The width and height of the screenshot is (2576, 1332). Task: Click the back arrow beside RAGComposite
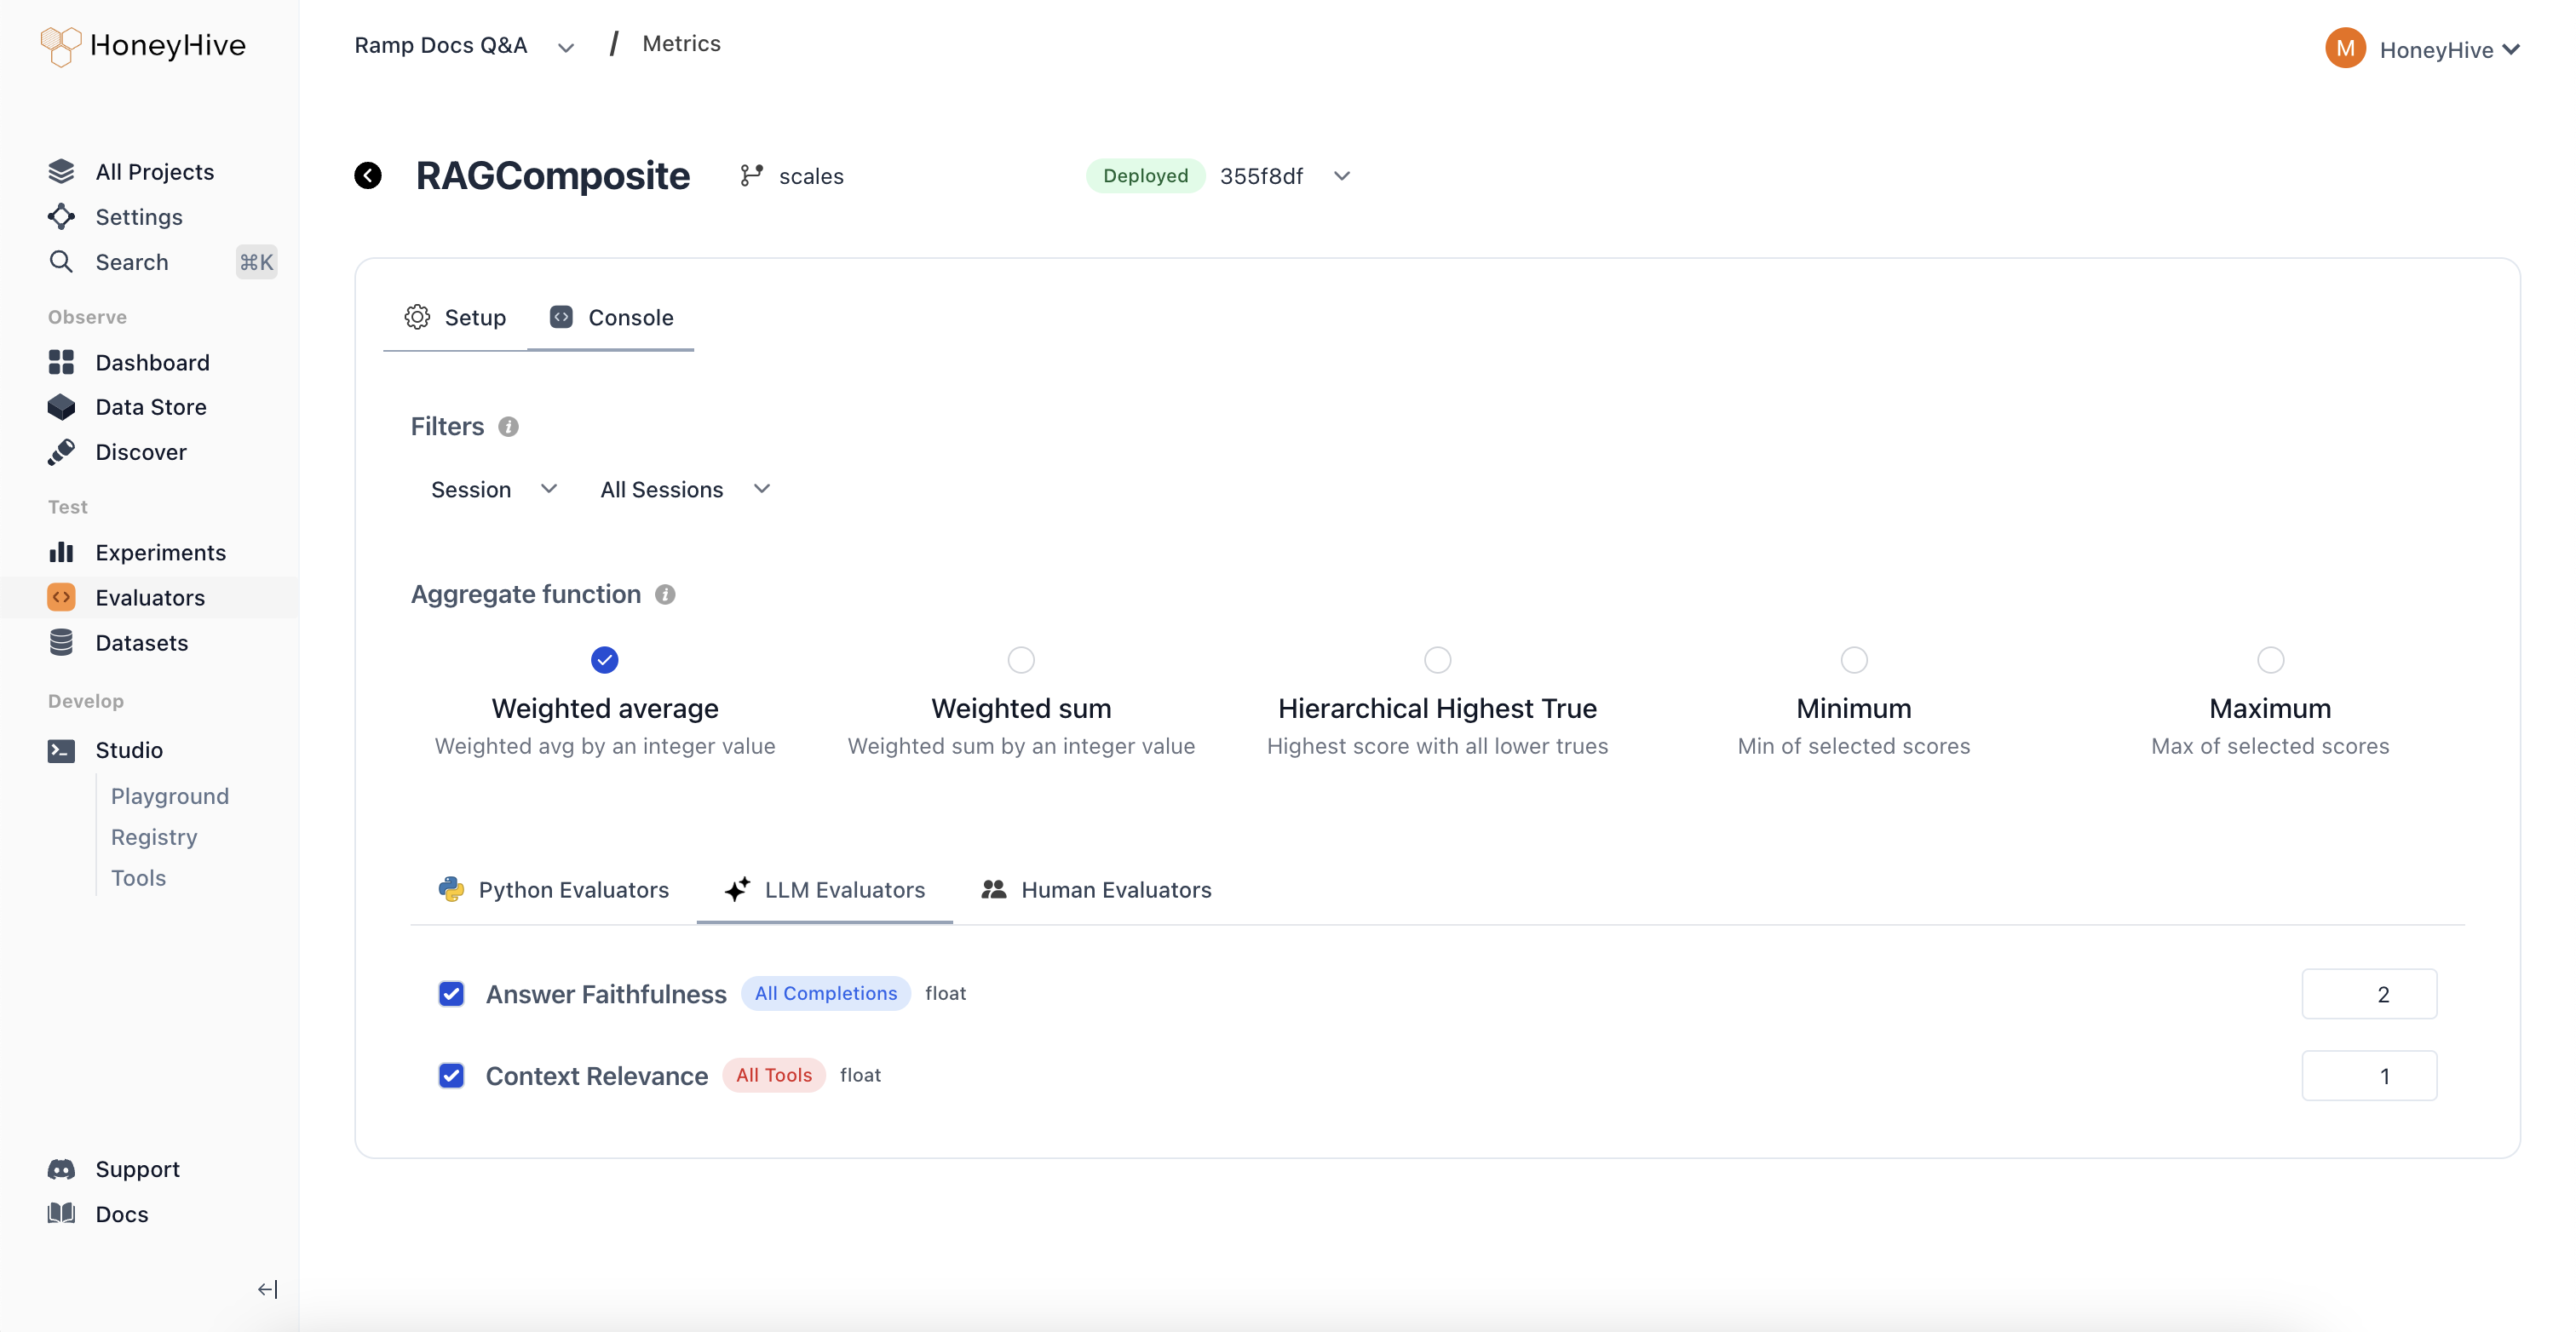368,175
